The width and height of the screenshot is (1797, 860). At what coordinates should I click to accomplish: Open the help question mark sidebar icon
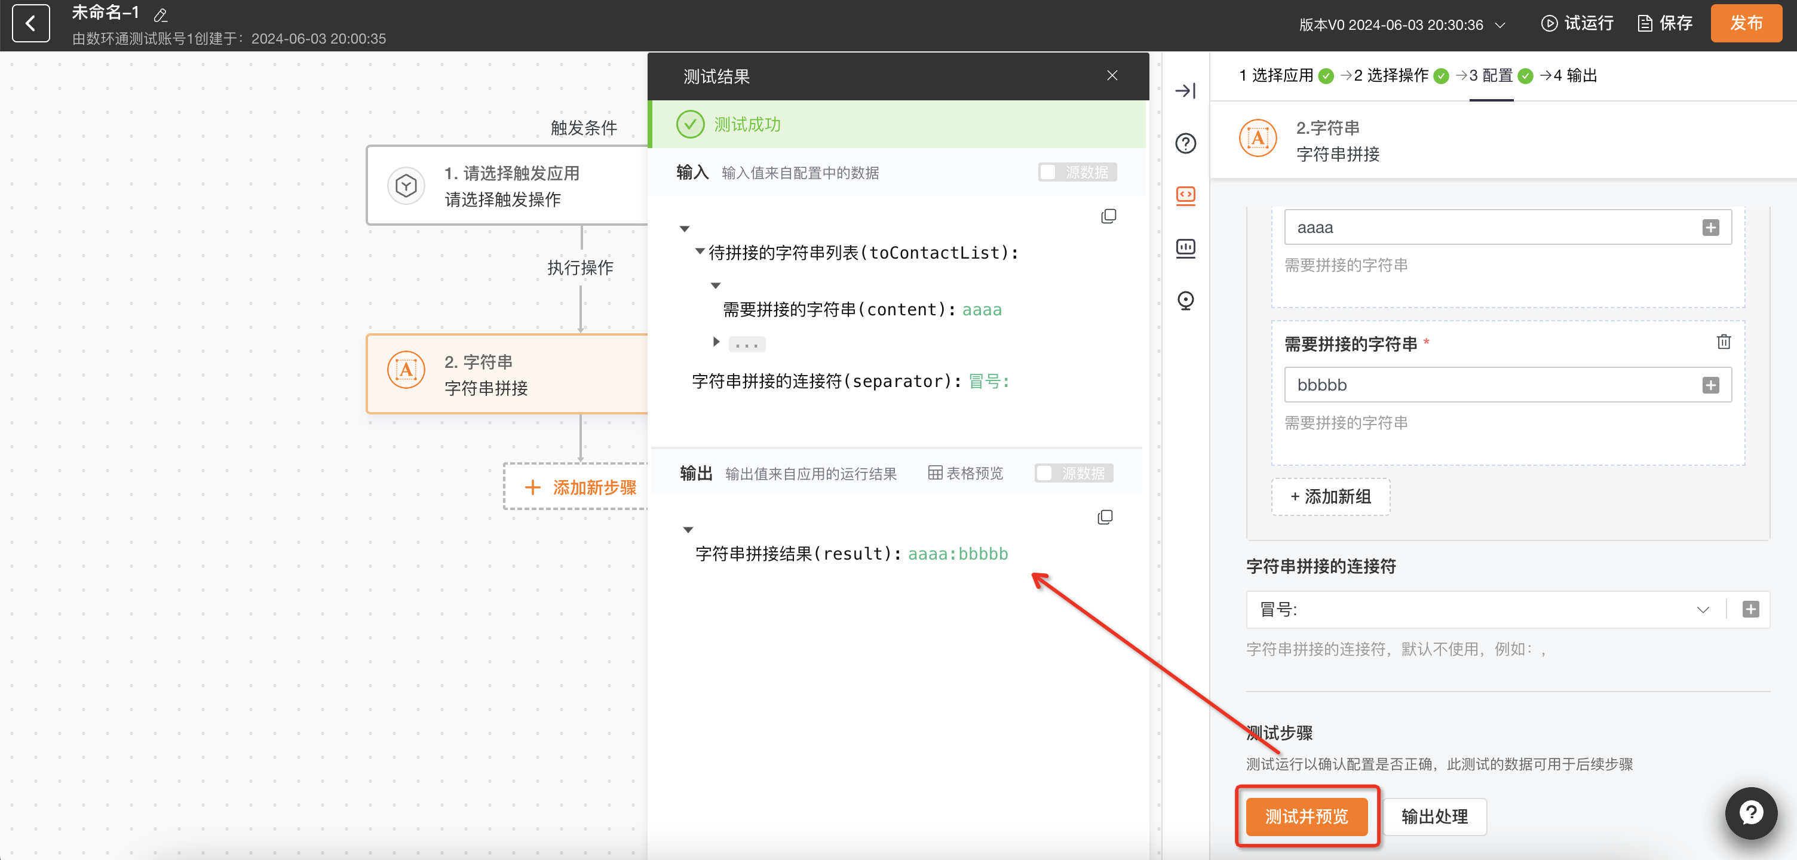point(1185,143)
